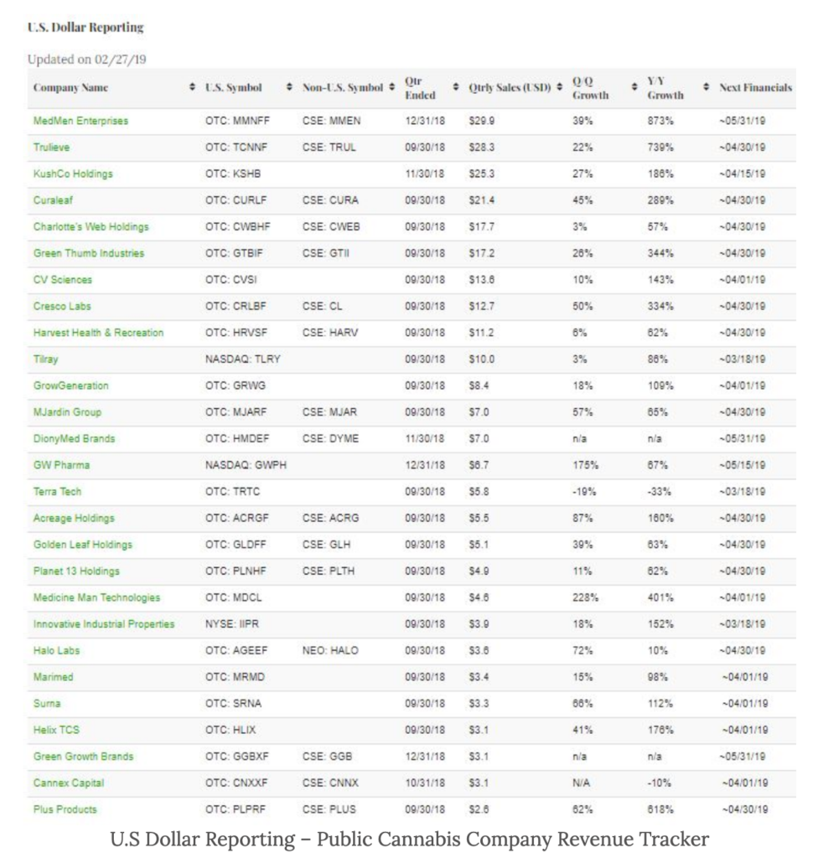The width and height of the screenshot is (823, 858).
Task: Select Cannex Capital's -10% Y/Y growth
Action: tap(659, 783)
